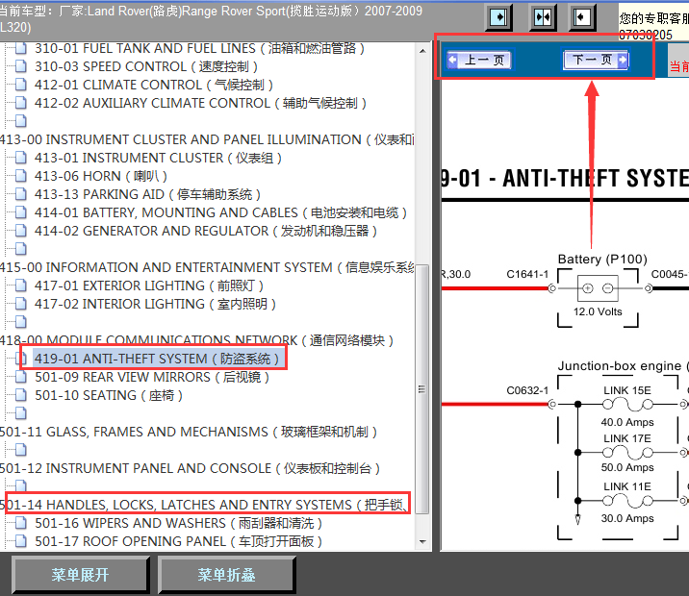Go to next page with 下一页 button
689x596 pixels.
tap(596, 60)
